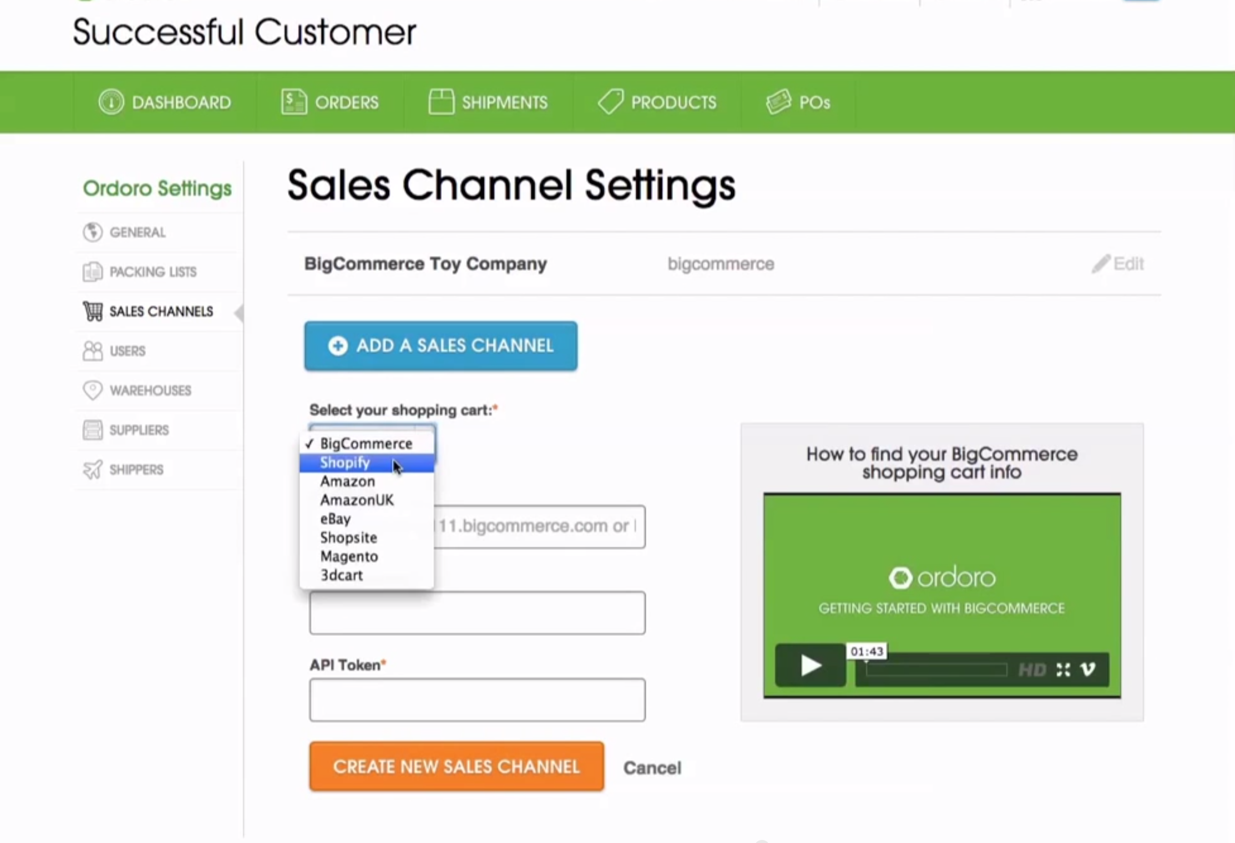Select Shopify from the shopping cart dropdown
This screenshot has width=1235, height=843.
345,462
